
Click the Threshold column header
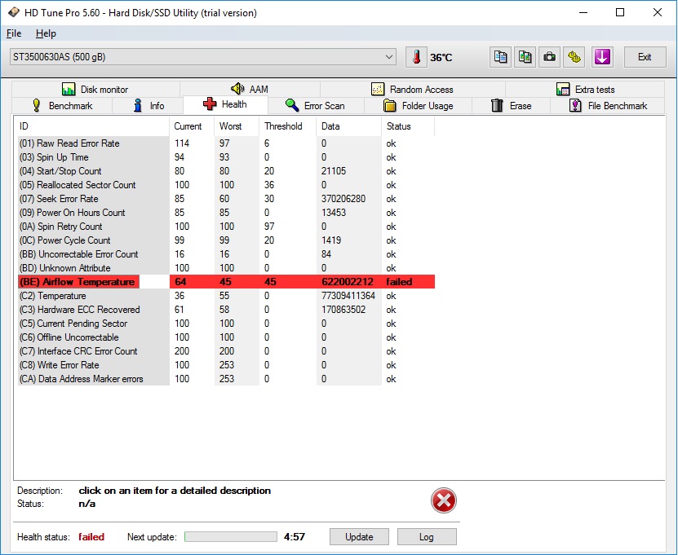click(283, 126)
